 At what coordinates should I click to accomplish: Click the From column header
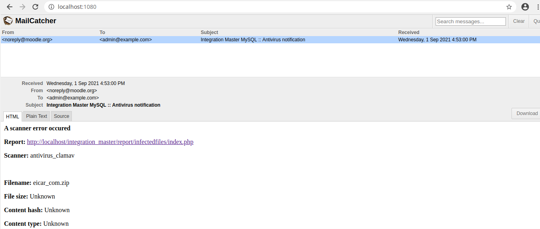tap(8, 32)
